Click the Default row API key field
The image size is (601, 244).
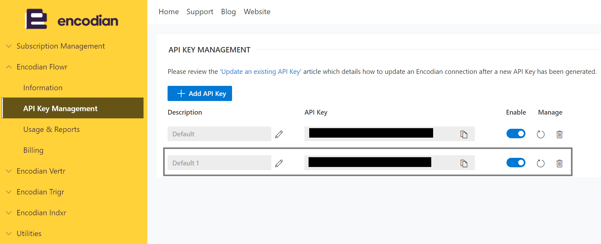point(389,134)
